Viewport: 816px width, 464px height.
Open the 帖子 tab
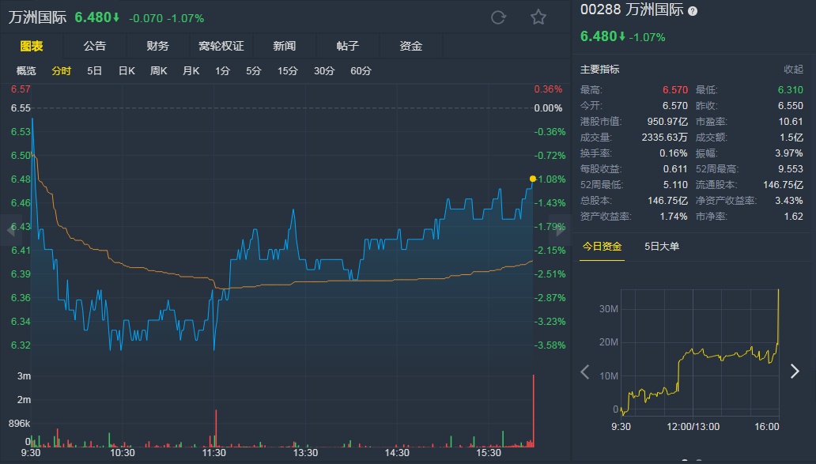pos(348,46)
